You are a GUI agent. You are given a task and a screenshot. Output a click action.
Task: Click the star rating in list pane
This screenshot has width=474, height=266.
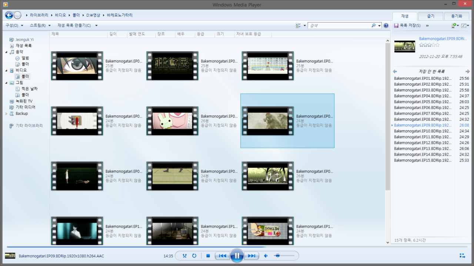point(429,45)
